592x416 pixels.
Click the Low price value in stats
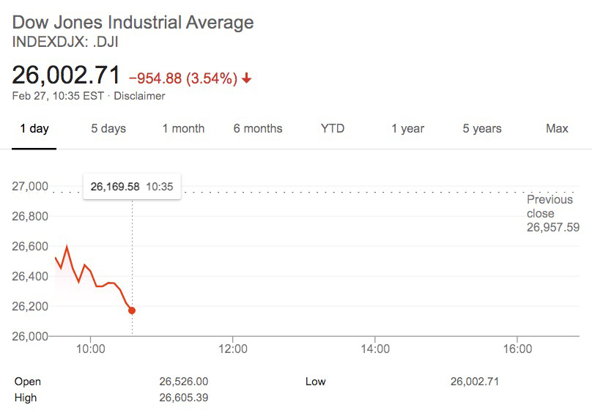tap(475, 382)
